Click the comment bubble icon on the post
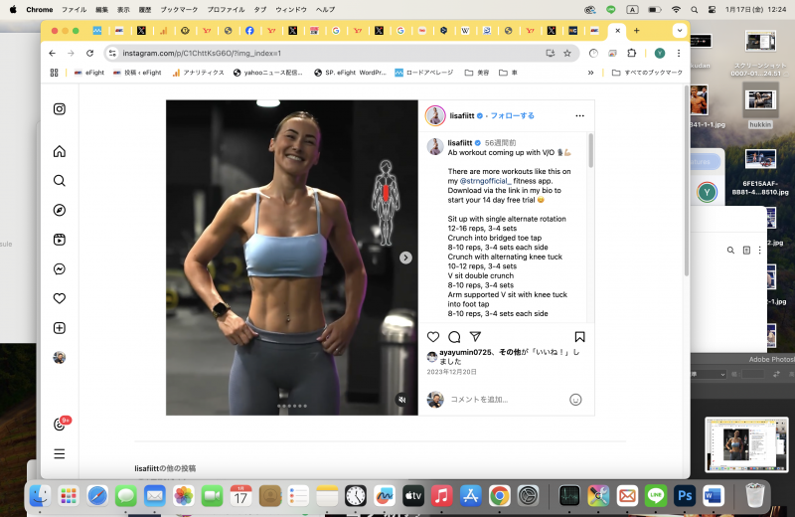 pyautogui.click(x=454, y=337)
